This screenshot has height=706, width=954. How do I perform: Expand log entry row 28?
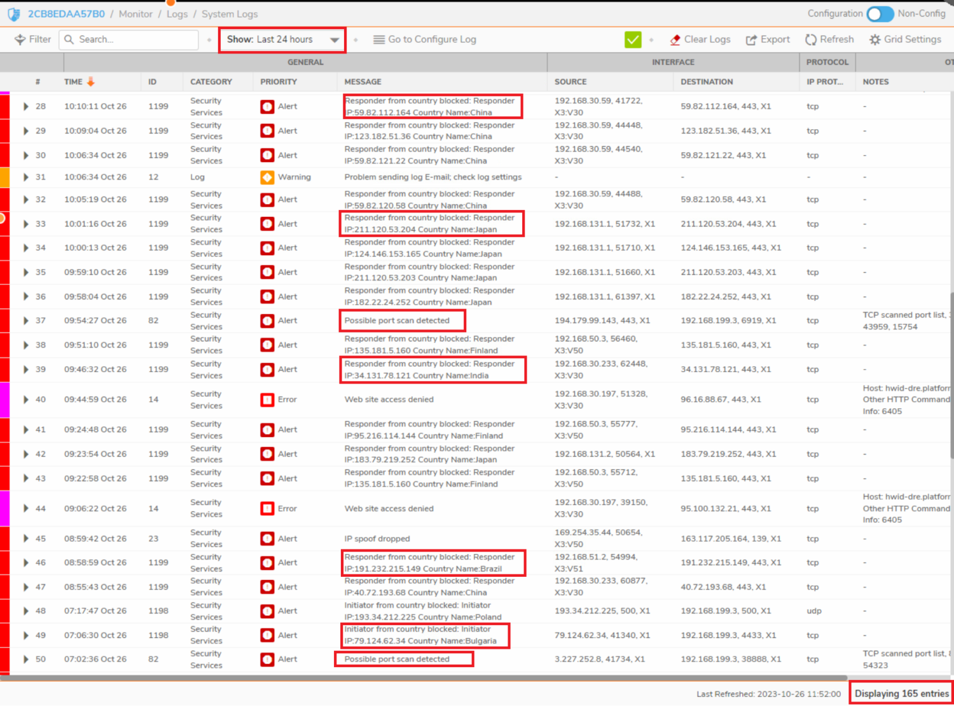click(x=26, y=107)
